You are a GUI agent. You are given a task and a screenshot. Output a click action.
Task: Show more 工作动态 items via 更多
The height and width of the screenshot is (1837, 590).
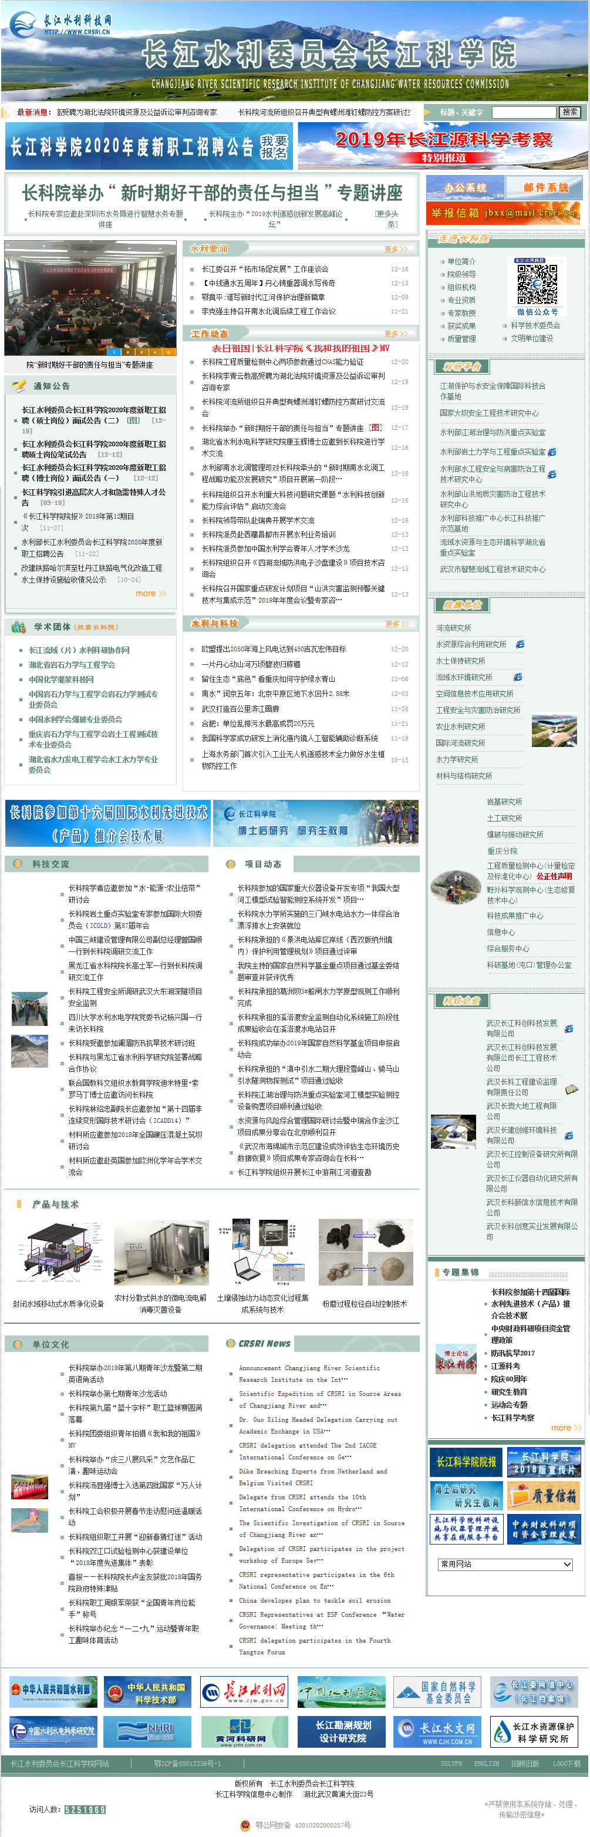click(x=396, y=333)
